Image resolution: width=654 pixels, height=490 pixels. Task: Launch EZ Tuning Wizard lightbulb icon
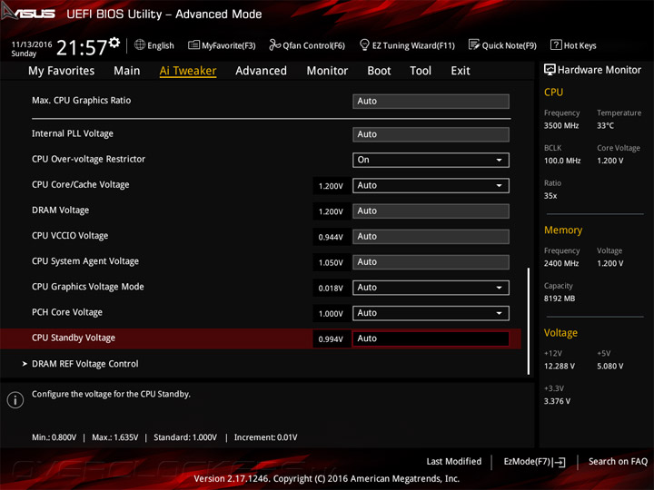tap(364, 44)
